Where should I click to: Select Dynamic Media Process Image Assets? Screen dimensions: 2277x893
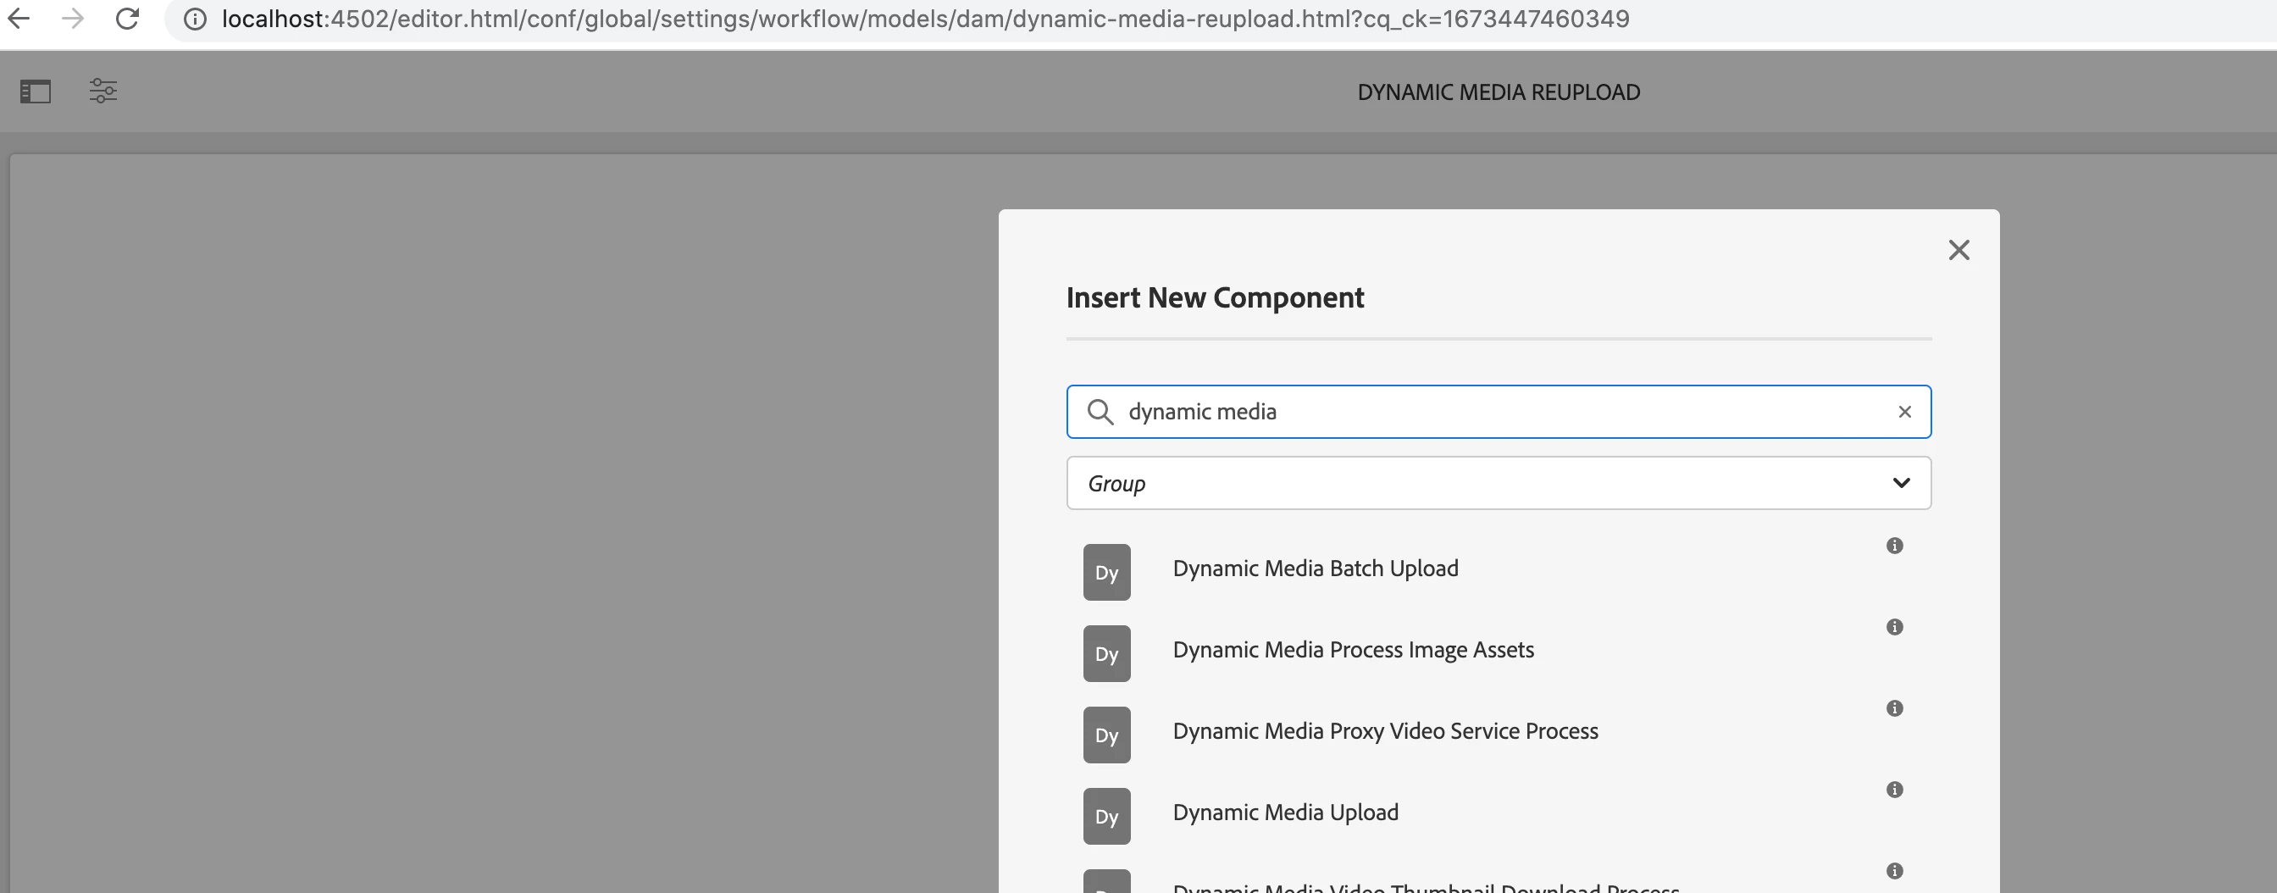click(1354, 650)
